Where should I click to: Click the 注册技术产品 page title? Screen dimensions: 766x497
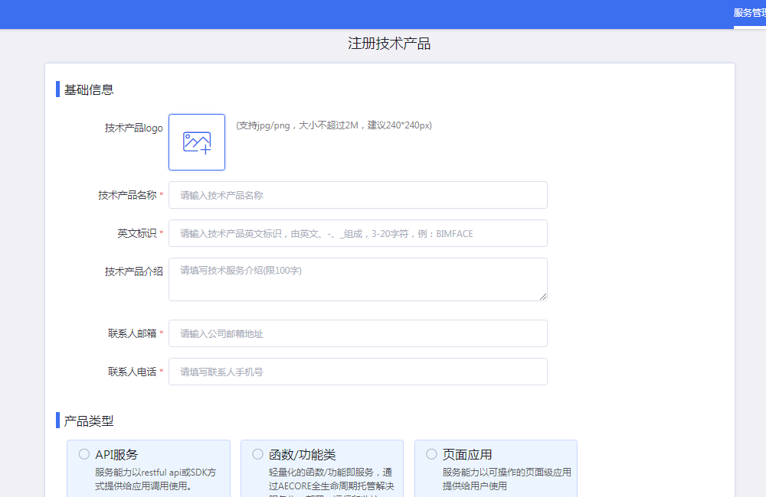coord(389,44)
